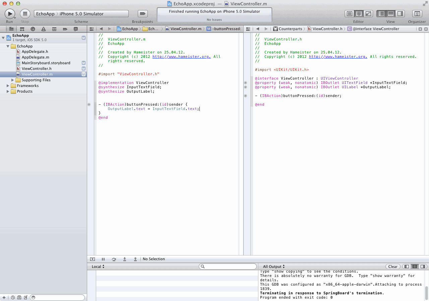
Task: Toggle the Debug area visibility
Action: click(x=391, y=14)
